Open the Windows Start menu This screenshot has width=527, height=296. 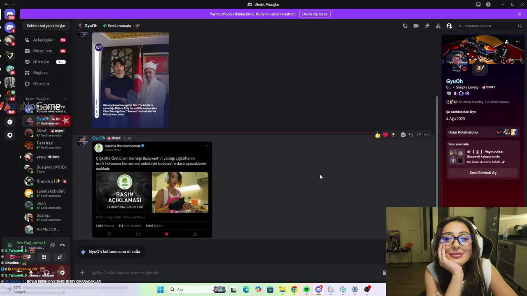[x=160, y=289]
